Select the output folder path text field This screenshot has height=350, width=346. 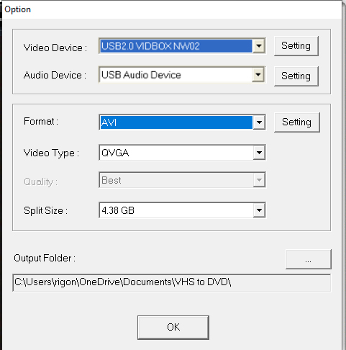pyautogui.click(x=172, y=282)
